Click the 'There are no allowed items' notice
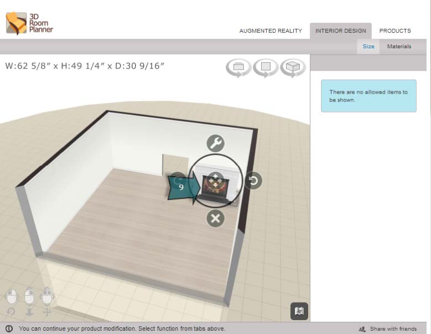The height and width of the screenshot is (334, 431). pos(368,96)
